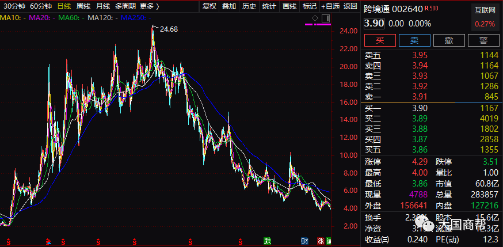This screenshot has width=503, height=247.
Task: Click the R500 badge beside stock code
Action: (431, 8)
